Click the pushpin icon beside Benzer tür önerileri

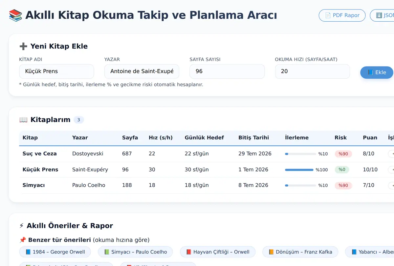23,240
